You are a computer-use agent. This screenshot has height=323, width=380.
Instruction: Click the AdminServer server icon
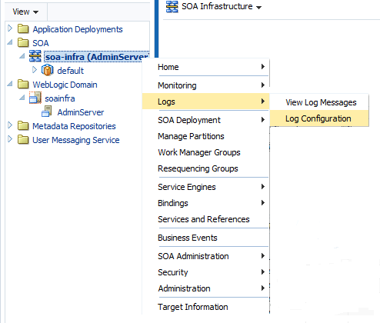point(47,112)
